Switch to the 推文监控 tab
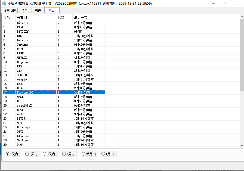The image size is (244, 171). 10,11
